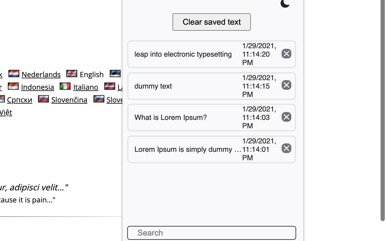
Task: Click inside the Search field
Action: (x=211, y=233)
